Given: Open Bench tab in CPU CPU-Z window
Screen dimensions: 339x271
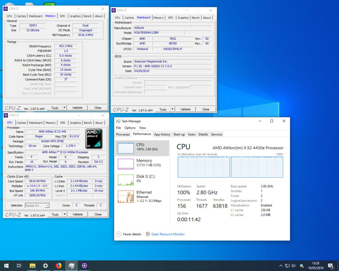Looking at the screenshot, I should coord(88,122).
